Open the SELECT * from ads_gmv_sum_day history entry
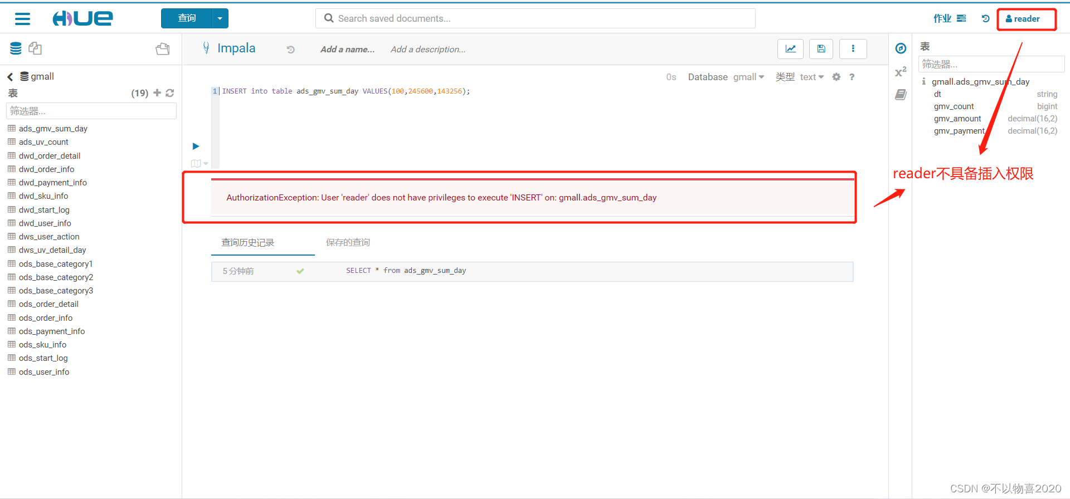Image resolution: width=1070 pixels, height=499 pixels. pos(532,271)
